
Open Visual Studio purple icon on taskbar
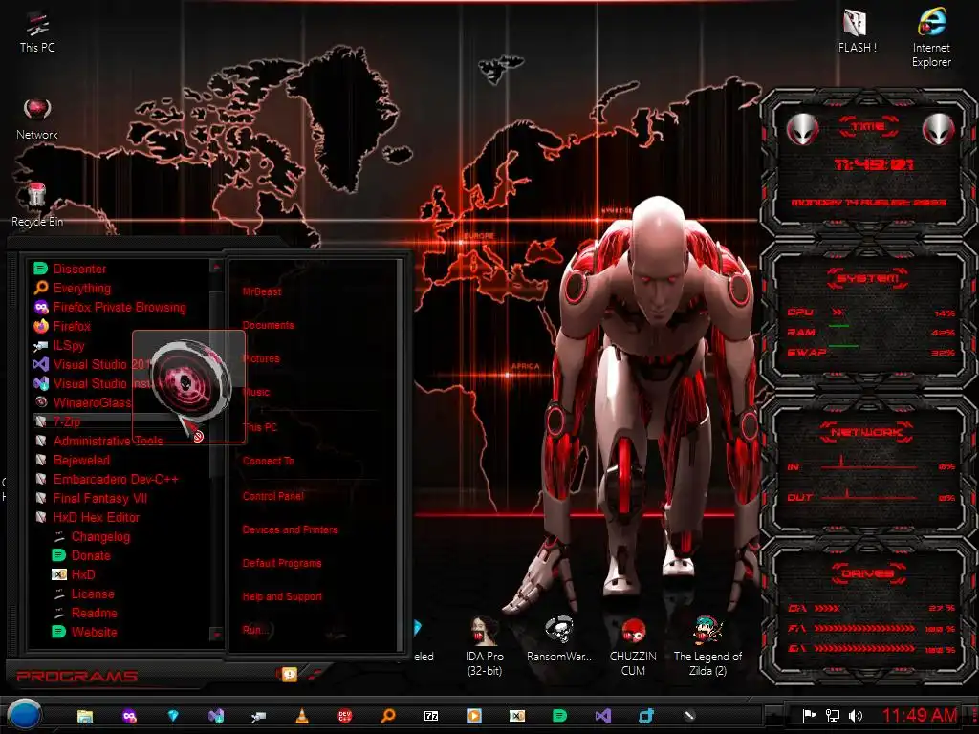click(603, 716)
